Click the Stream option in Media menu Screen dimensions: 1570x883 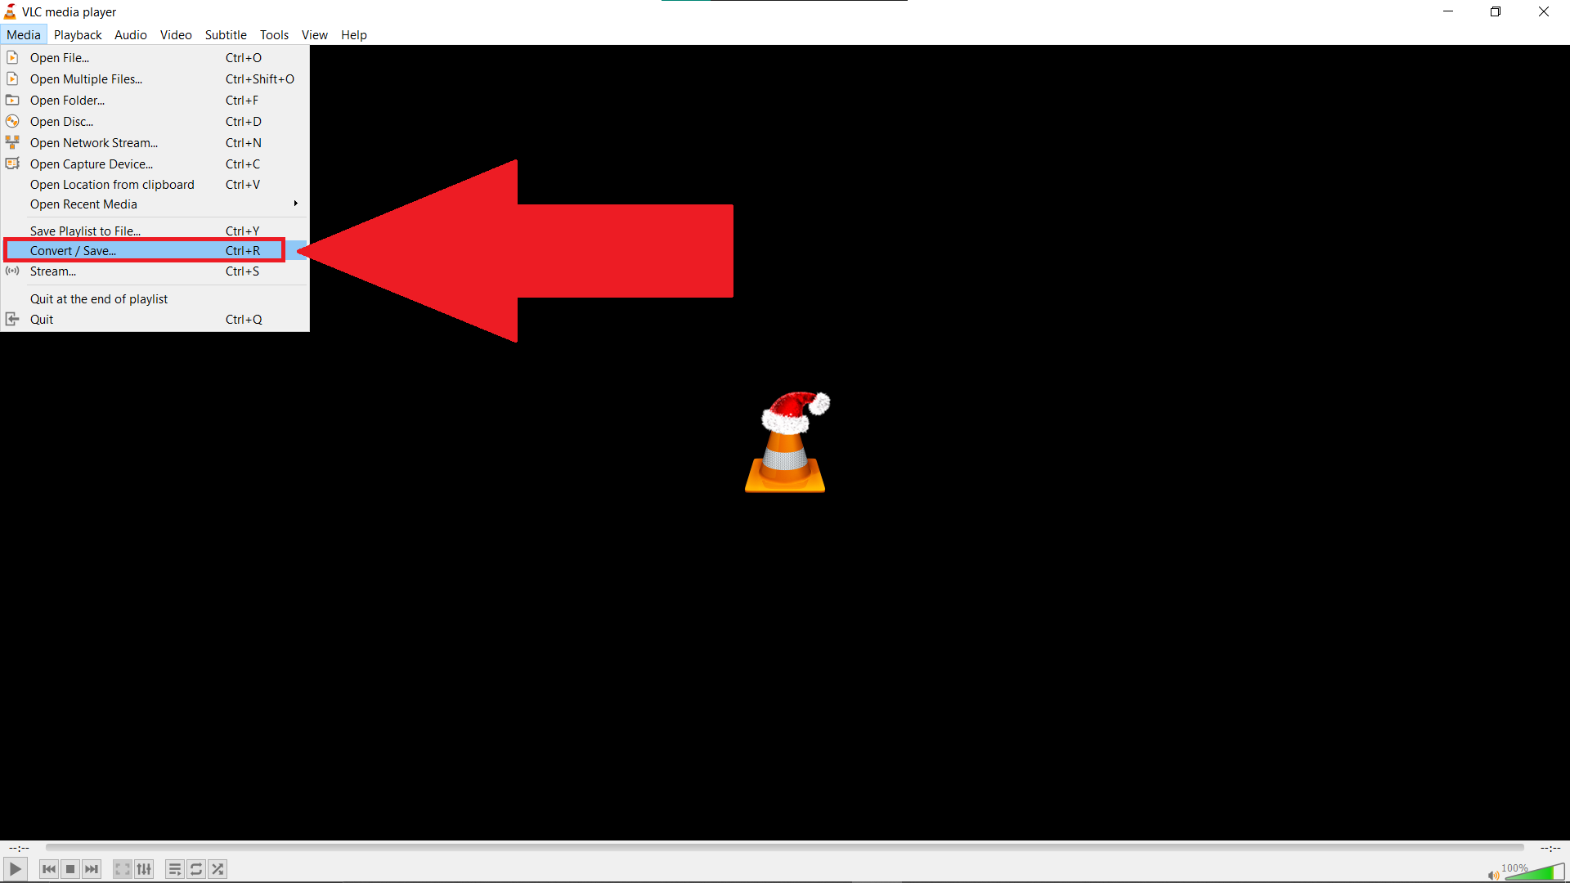tap(53, 271)
